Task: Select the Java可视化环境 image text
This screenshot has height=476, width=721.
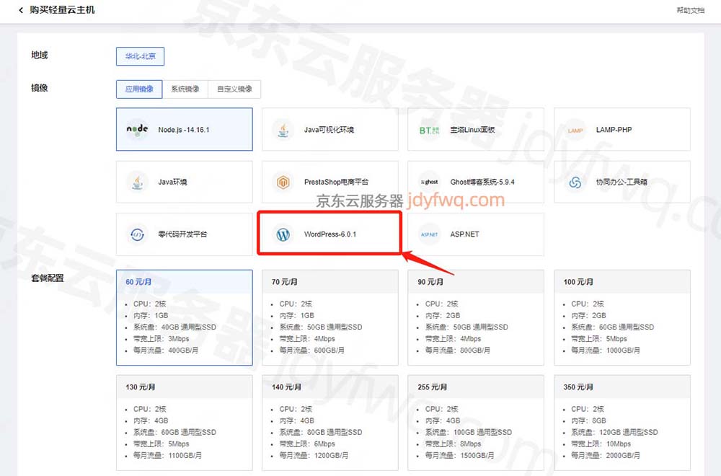Action: (329, 130)
